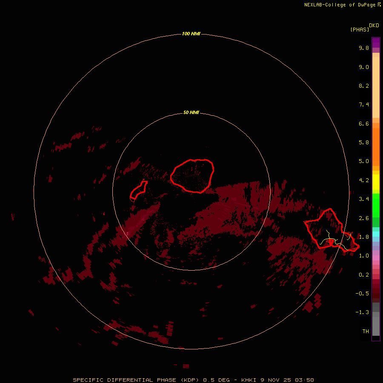Image resolution: width=383 pixels, height=383 pixels.
Task: Click the 7.4 value on the color scale
Action: coord(364,105)
